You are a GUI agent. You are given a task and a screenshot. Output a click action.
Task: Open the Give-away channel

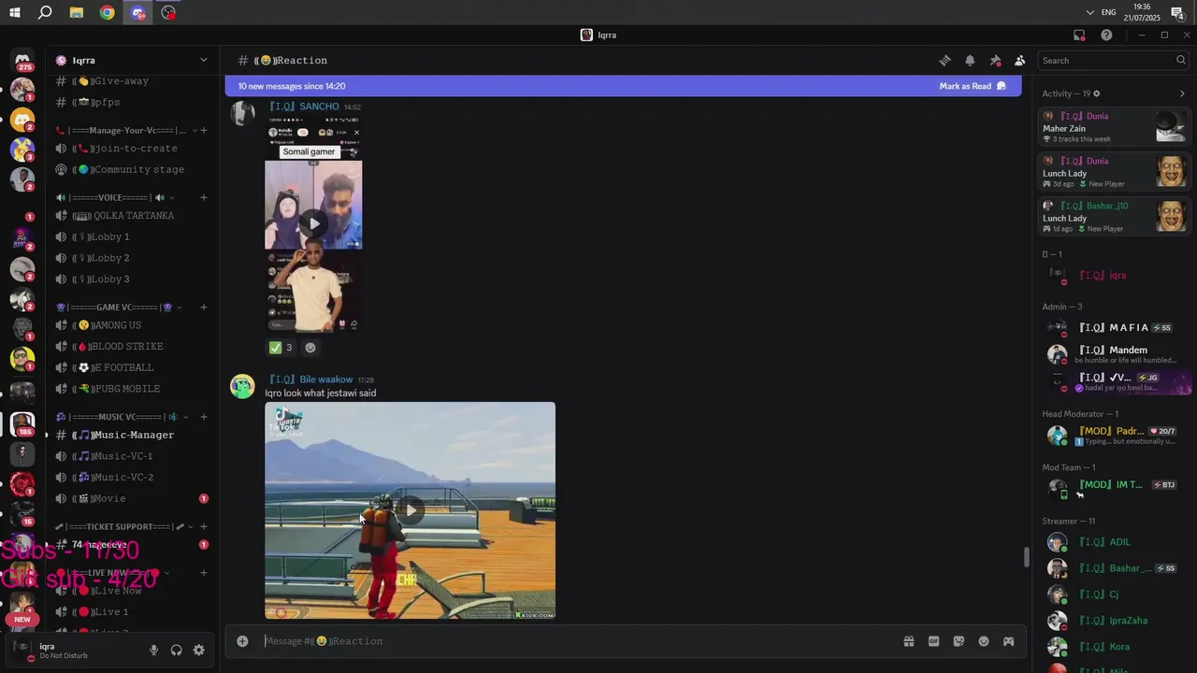[132, 81]
